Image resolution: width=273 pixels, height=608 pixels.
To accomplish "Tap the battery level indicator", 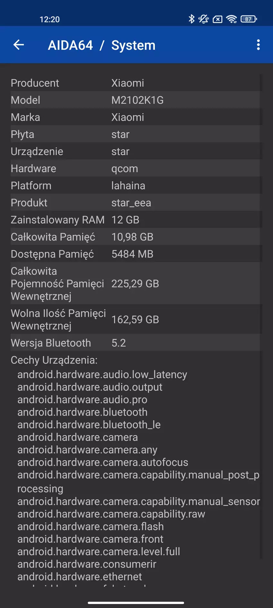I will 249,19.
